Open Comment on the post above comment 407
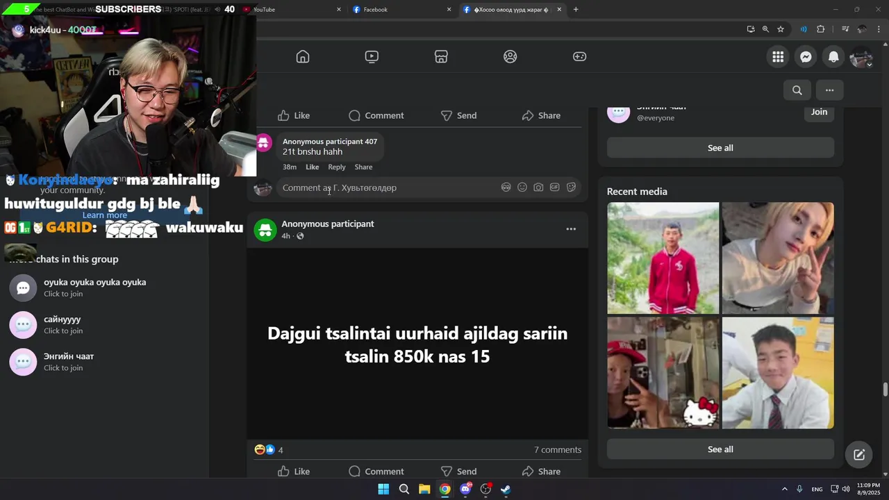The width and height of the screenshot is (889, 500). tap(376, 115)
